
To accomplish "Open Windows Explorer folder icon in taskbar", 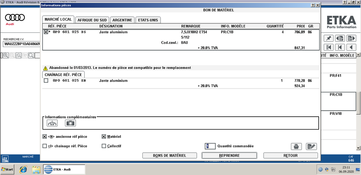I will click(36, 170).
